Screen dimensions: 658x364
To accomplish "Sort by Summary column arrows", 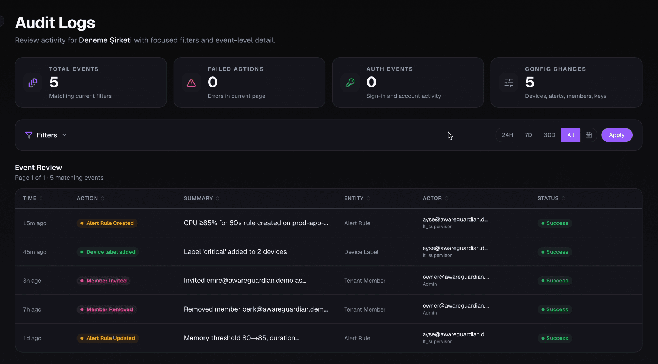I will pyautogui.click(x=217, y=198).
